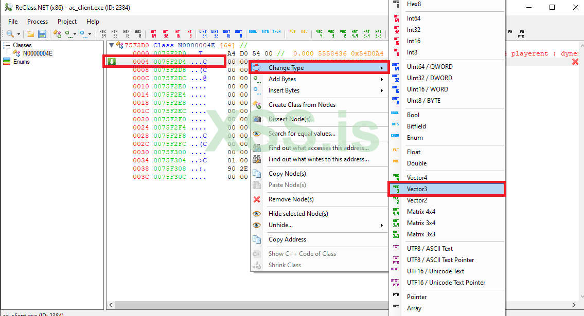Open the Unhide submenu
584x316 pixels.
coord(319,225)
